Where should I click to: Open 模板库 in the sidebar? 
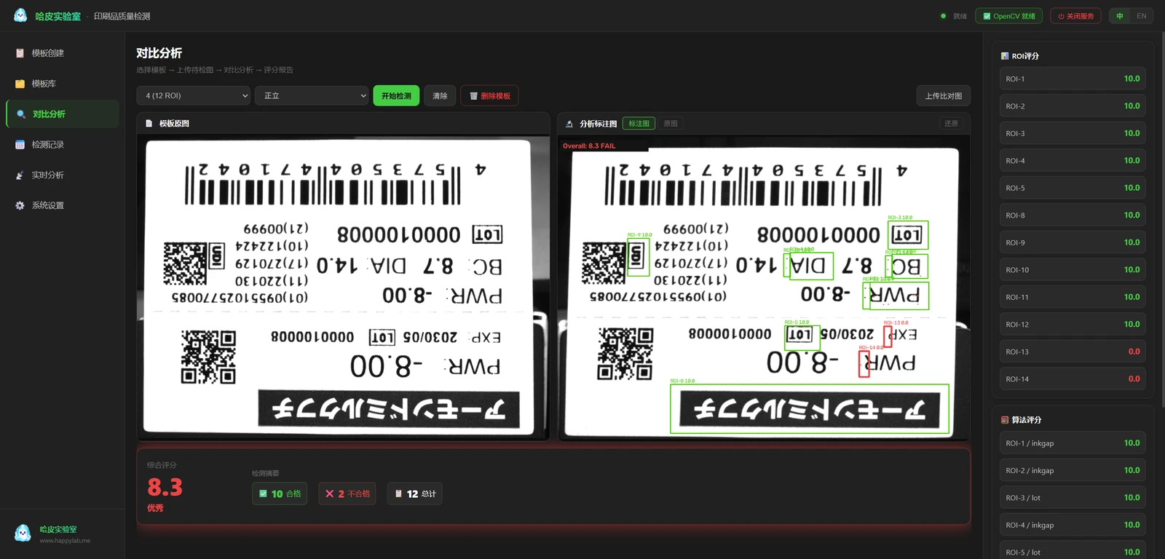[x=63, y=84]
